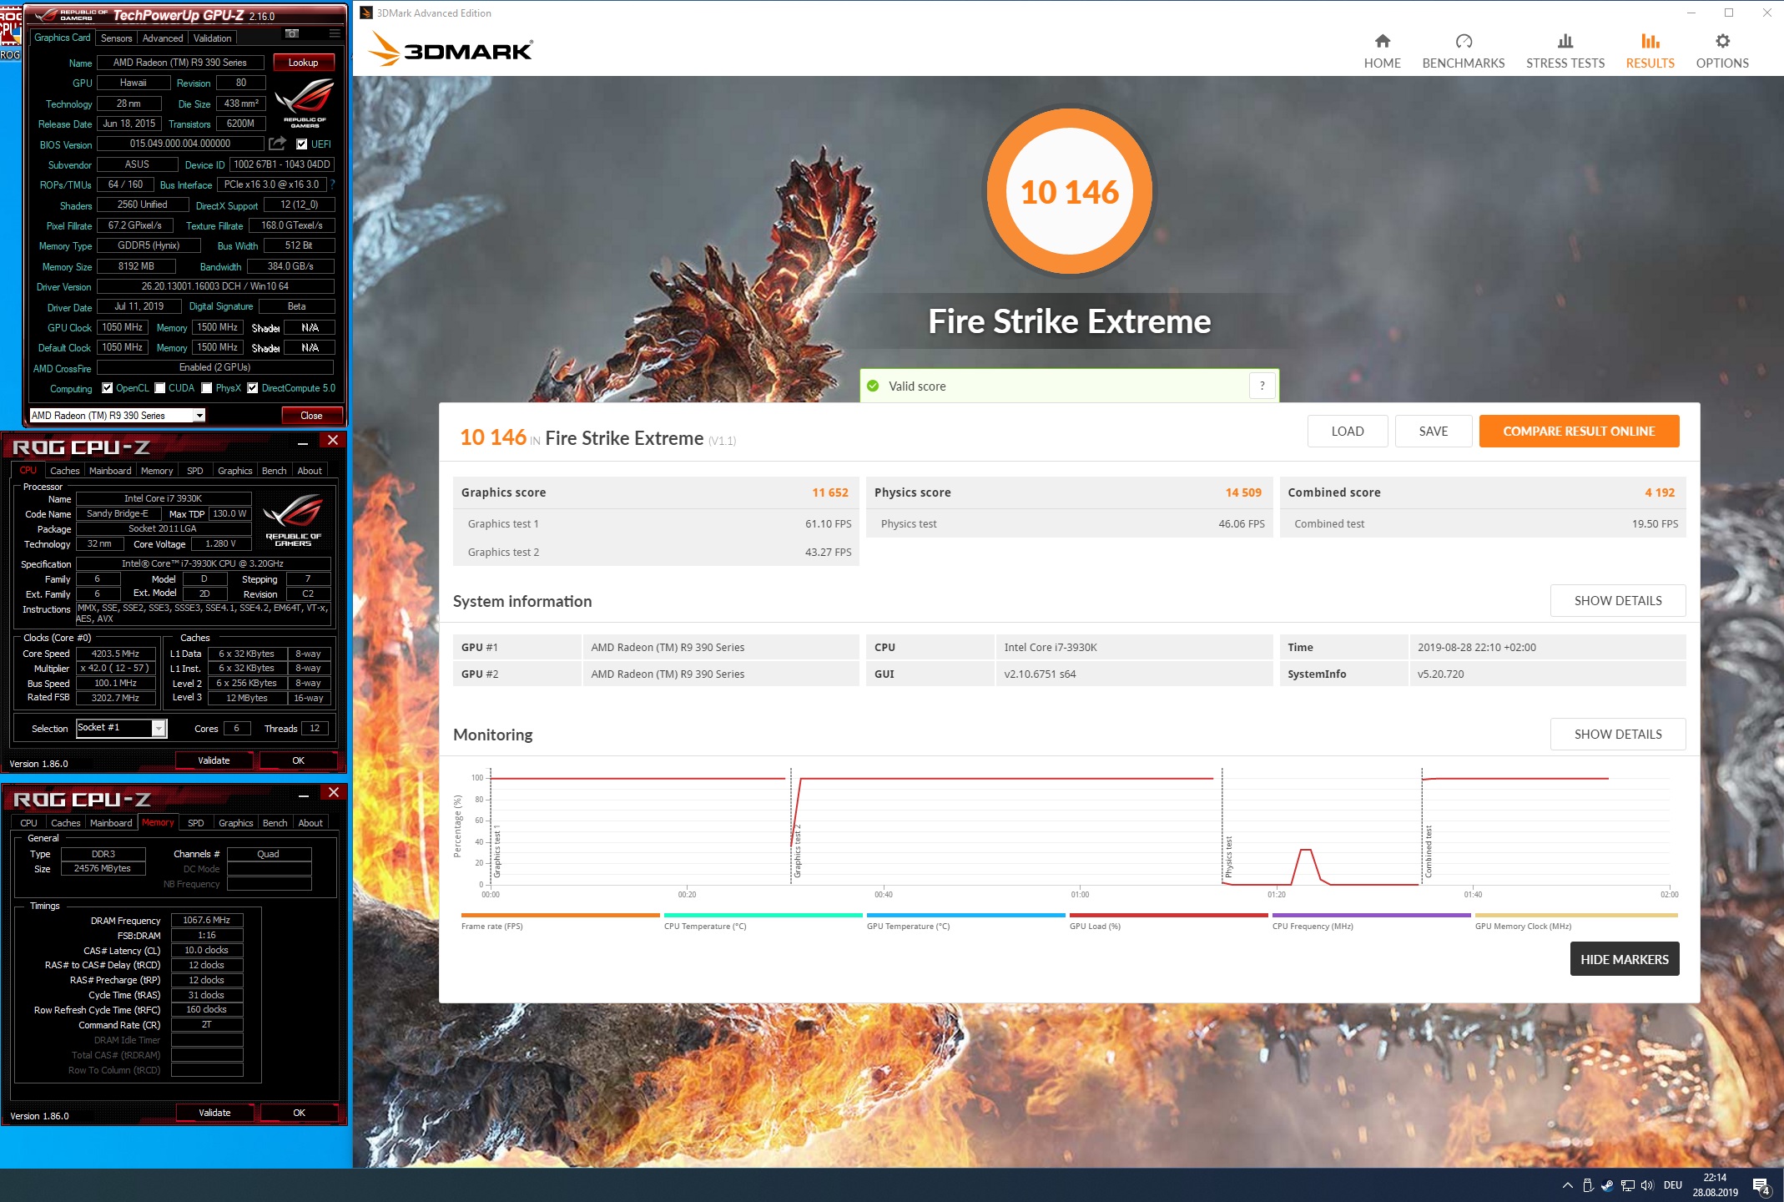1784x1202 pixels.
Task: Open volume speaker tray icon
Action: click(x=1647, y=1185)
